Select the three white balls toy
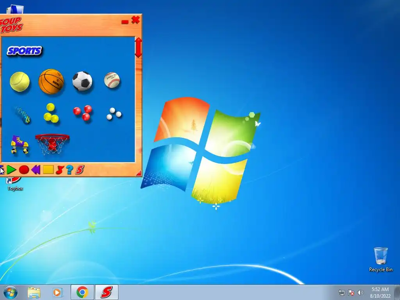The height and width of the screenshot is (300, 400). (x=114, y=114)
